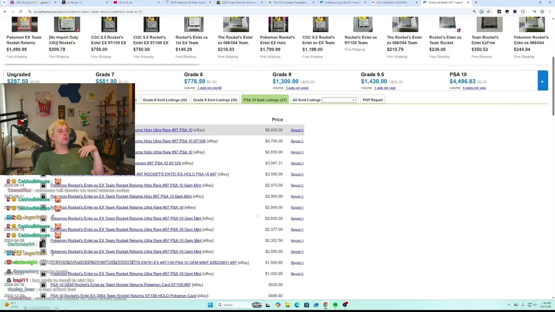The width and height of the screenshot is (555, 312).
Task: Click the page vertical scrollbar
Action: coord(553,87)
